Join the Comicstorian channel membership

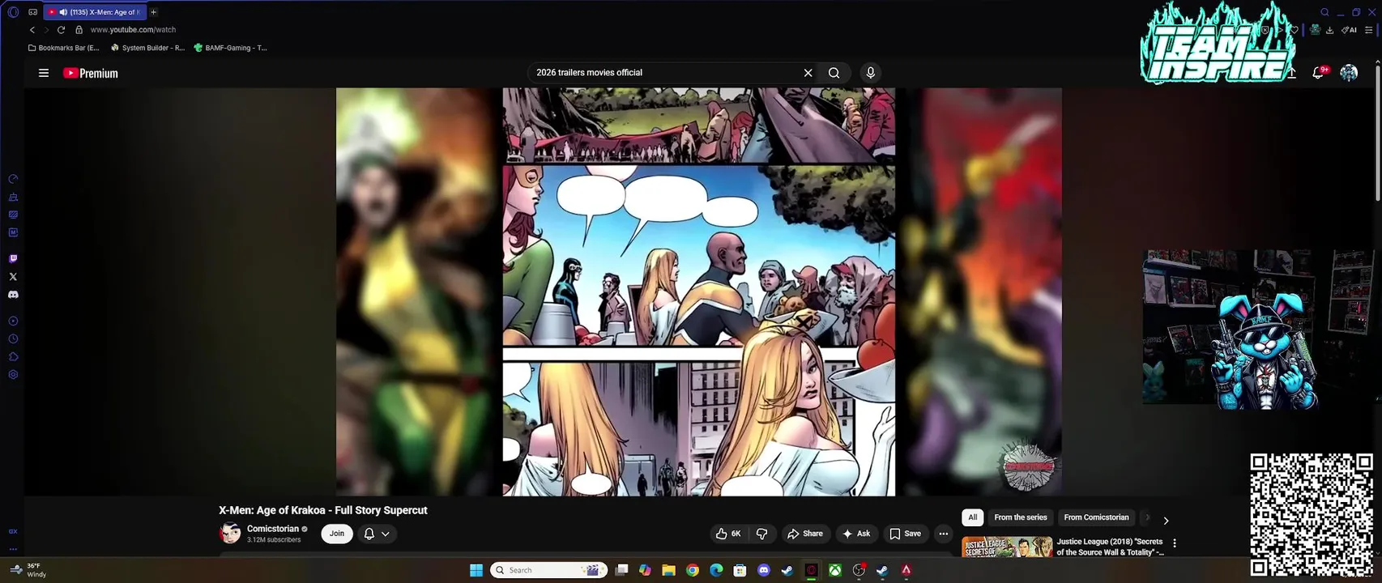337,534
